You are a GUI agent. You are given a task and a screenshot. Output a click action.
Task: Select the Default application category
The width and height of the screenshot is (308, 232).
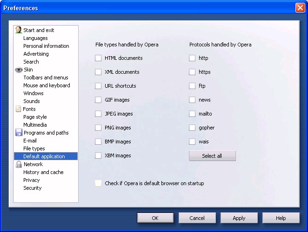point(46,156)
